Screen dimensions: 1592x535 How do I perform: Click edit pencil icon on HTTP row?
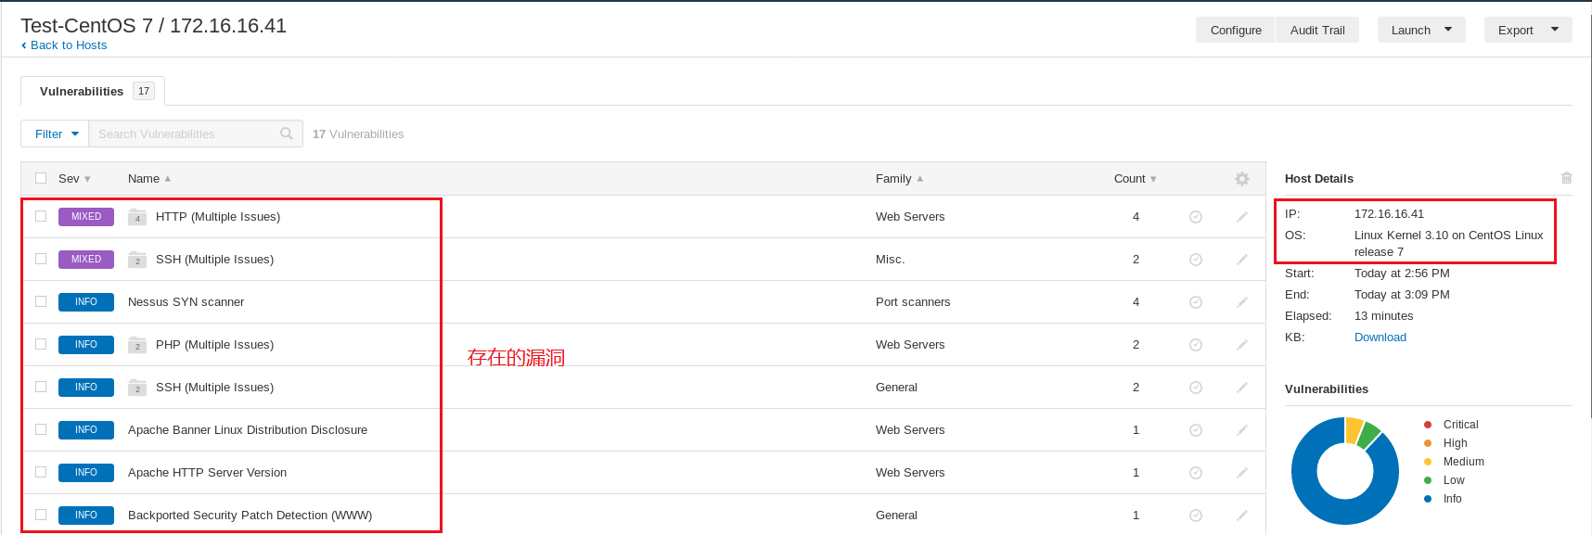coord(1242,217)
